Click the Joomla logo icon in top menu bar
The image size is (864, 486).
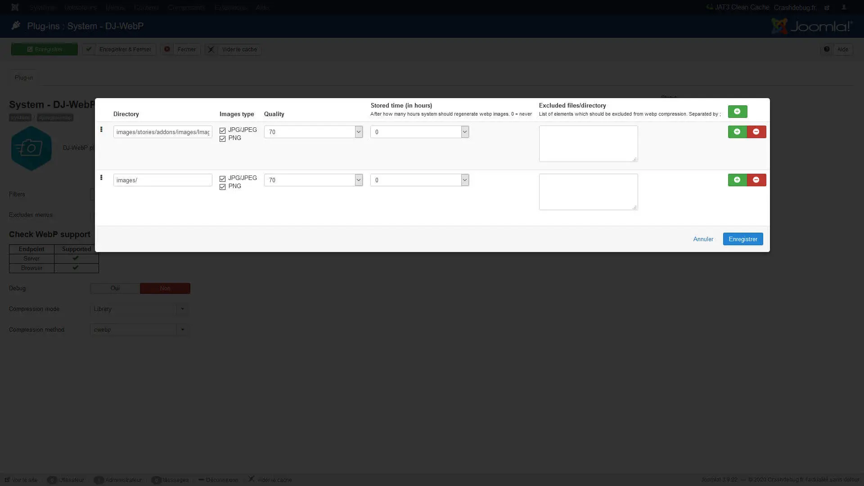coord(15,7)
